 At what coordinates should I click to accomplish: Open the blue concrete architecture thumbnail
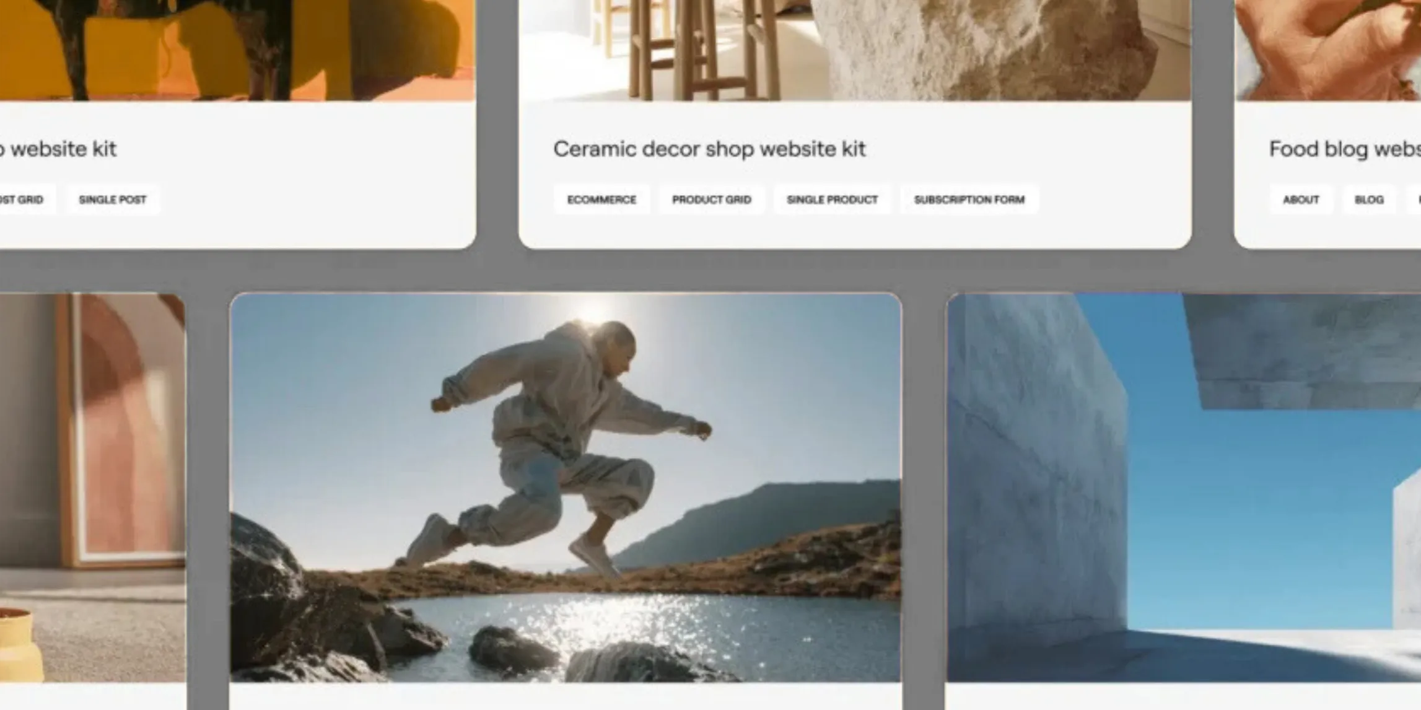pyautogui.click(x=1183, y=487)
